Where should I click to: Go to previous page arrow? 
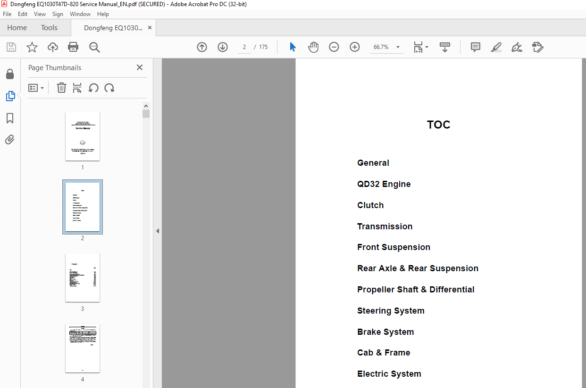tap(202, 47)
